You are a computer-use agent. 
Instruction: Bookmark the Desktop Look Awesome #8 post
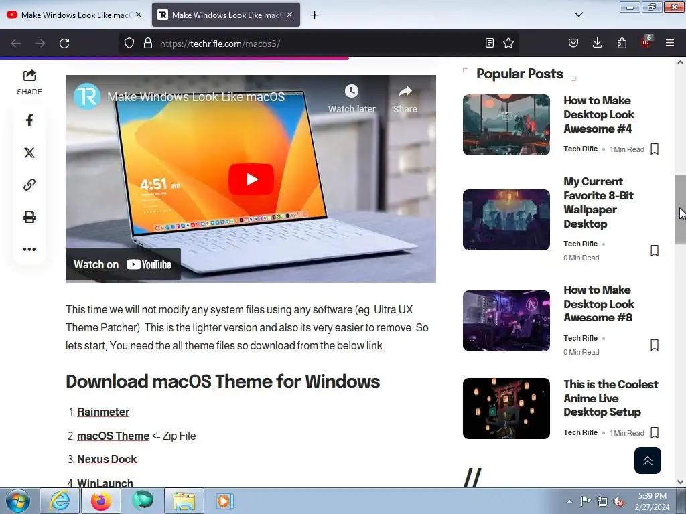click(x=655, y=345)
